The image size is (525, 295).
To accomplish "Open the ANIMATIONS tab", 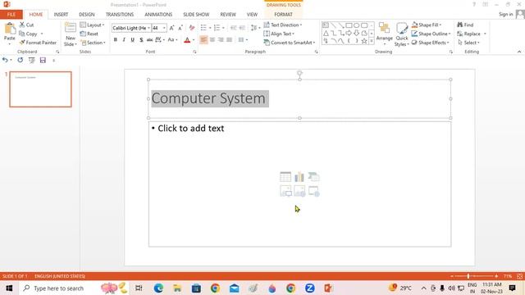I will 158,15.
